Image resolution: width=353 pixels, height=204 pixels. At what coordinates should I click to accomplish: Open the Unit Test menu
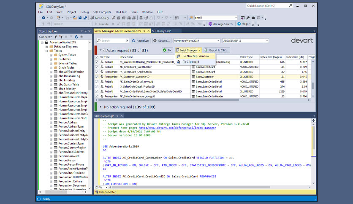[x=121, y=12]
